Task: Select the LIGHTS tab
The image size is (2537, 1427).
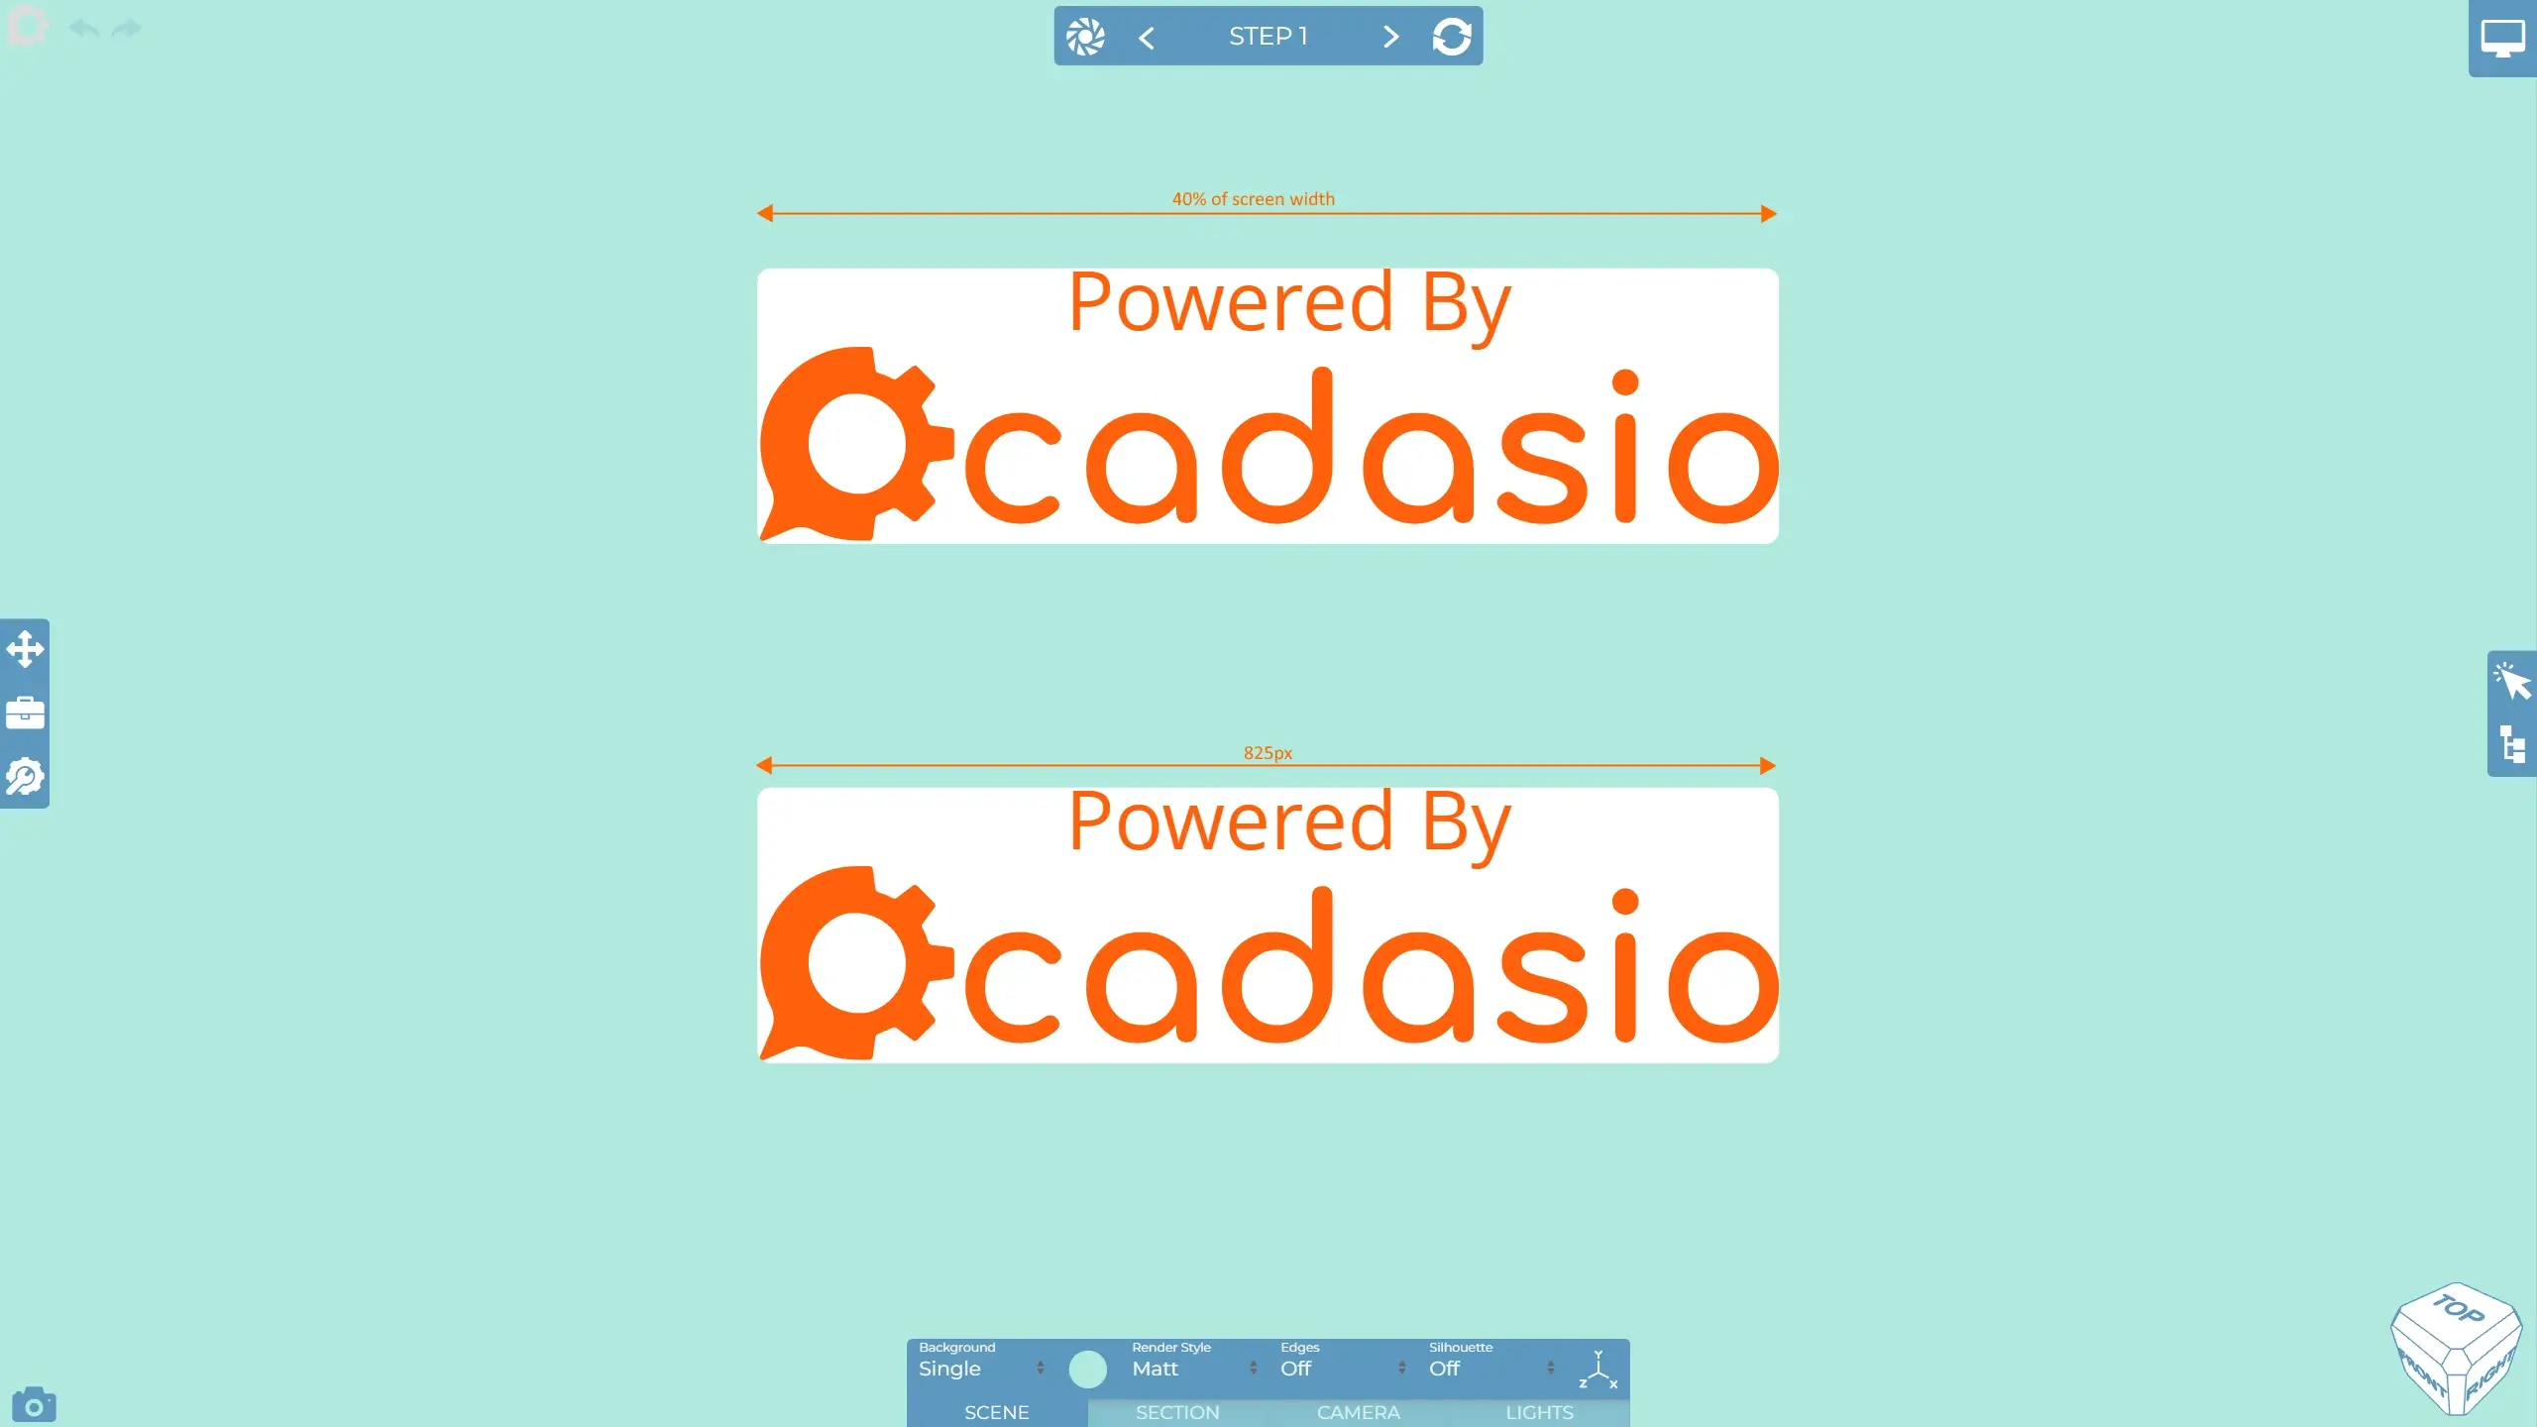Action: 1539,1411
